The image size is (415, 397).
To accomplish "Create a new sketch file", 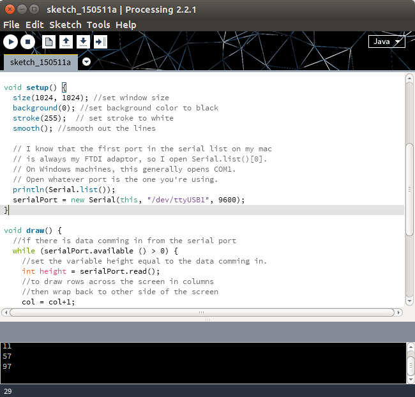I will [x=49, y=42].
